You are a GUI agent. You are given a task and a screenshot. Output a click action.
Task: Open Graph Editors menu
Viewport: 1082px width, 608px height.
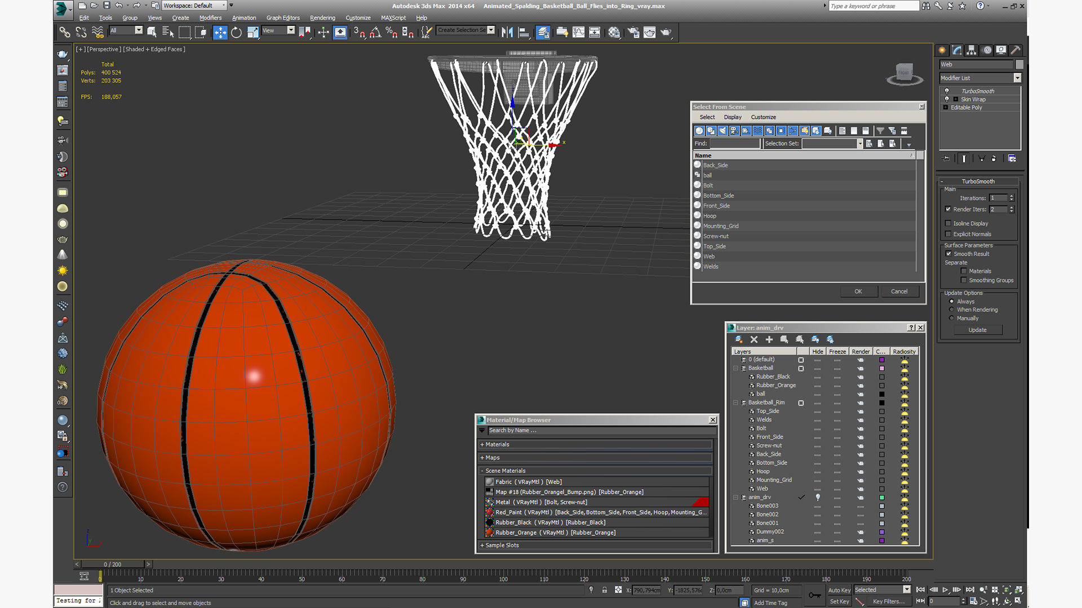283,18
